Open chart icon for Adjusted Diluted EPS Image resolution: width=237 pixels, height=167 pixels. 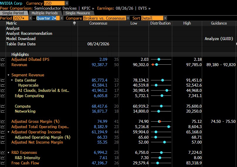click(x=3, y=59)
